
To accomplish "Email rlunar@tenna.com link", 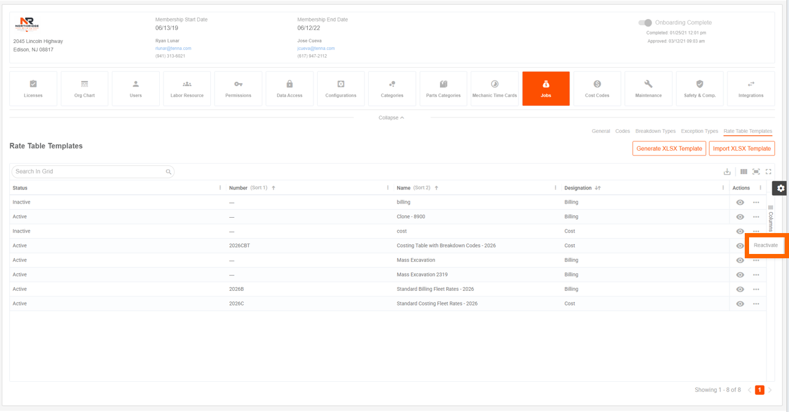I will click(173, 48).
